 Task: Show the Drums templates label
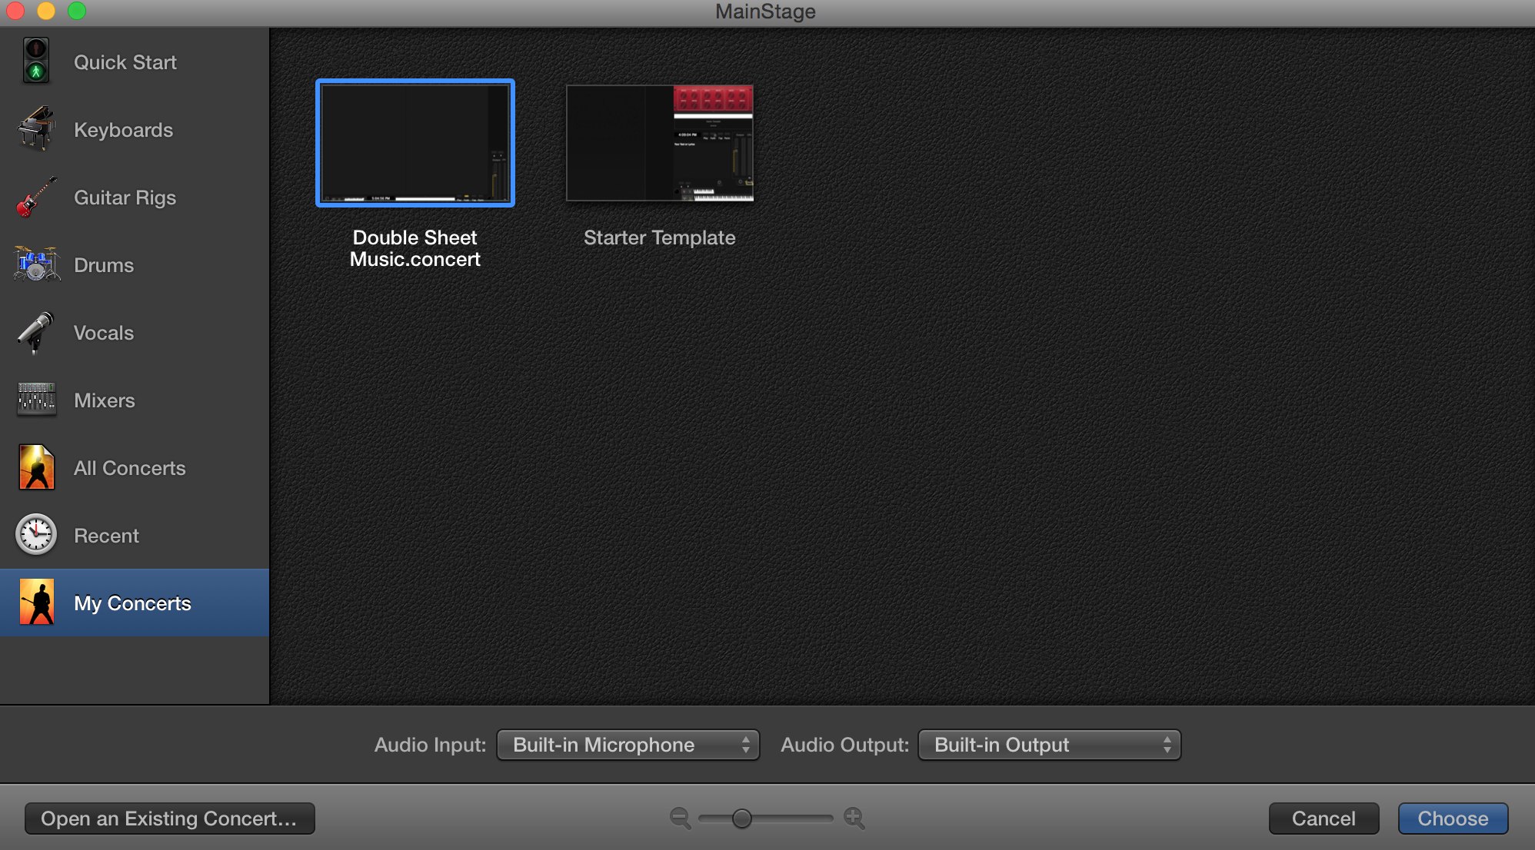click(x=104, y=265)
